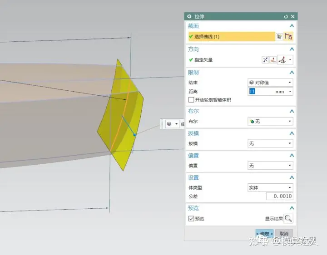Click the reverse direction icon in 方向

point(266,60)
